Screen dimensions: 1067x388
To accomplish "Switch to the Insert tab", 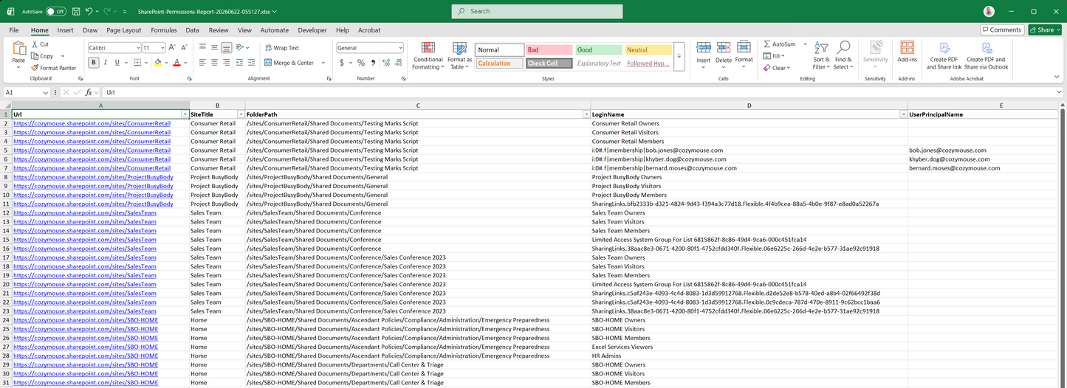I will 65,30.
